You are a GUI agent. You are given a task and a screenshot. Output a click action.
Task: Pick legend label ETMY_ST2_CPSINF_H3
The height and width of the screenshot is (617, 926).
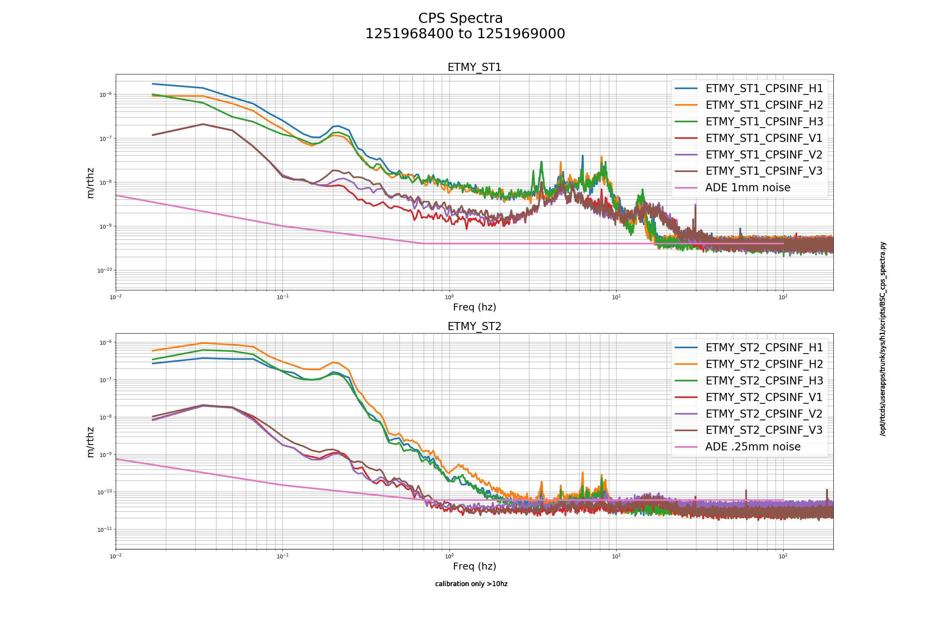(764, 381)
